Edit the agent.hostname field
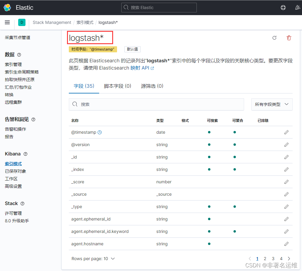302x271 pixels. click(287, 244)
